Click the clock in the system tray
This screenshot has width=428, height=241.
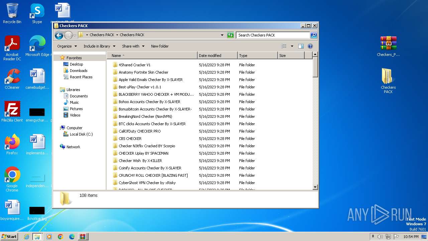(411, 237)
